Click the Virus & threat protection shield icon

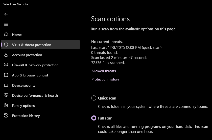[6, 45]
